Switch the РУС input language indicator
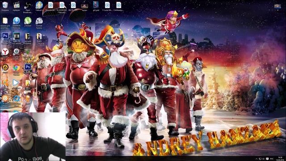This screenshot has height=161, width=286. click(272, 159)
